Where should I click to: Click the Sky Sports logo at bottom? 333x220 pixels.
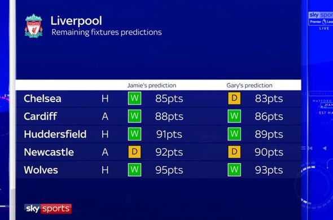(x=48, y=209)
